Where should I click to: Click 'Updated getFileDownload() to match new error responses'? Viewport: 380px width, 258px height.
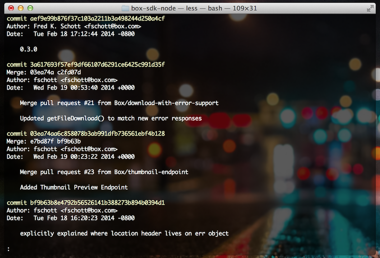tap(111, 118)
